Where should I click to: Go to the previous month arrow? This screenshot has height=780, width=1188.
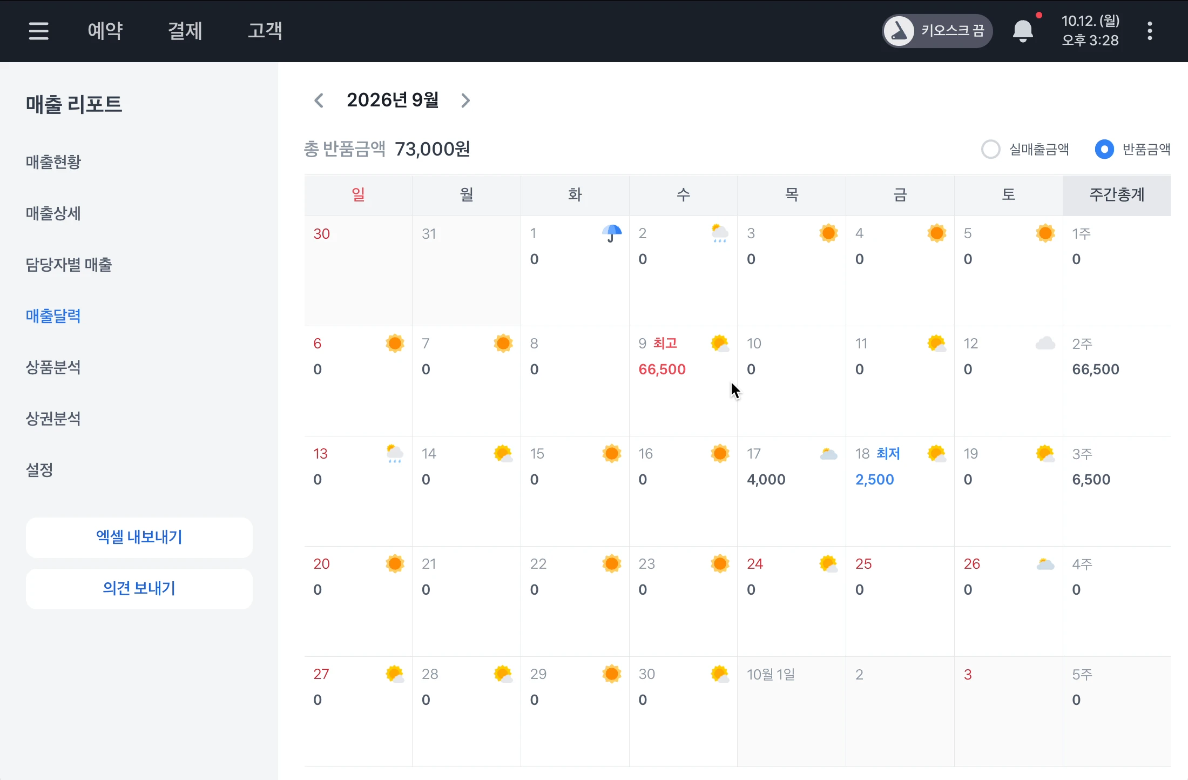(x=319, y=100)
